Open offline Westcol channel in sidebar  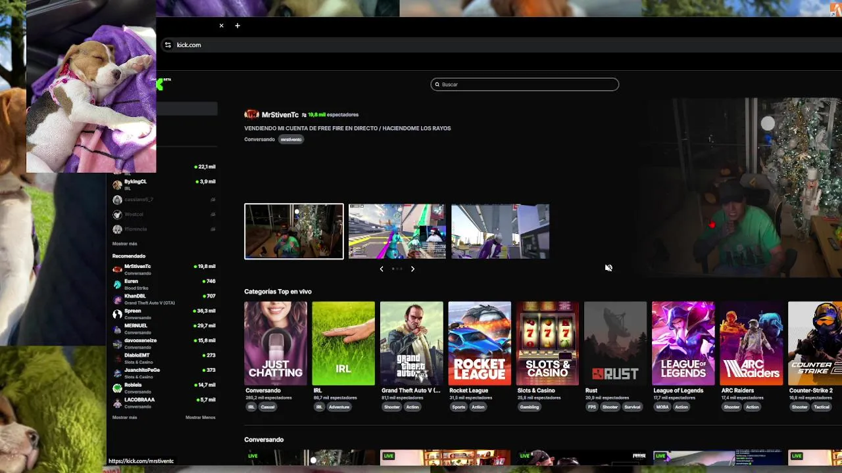click(164, 214)
